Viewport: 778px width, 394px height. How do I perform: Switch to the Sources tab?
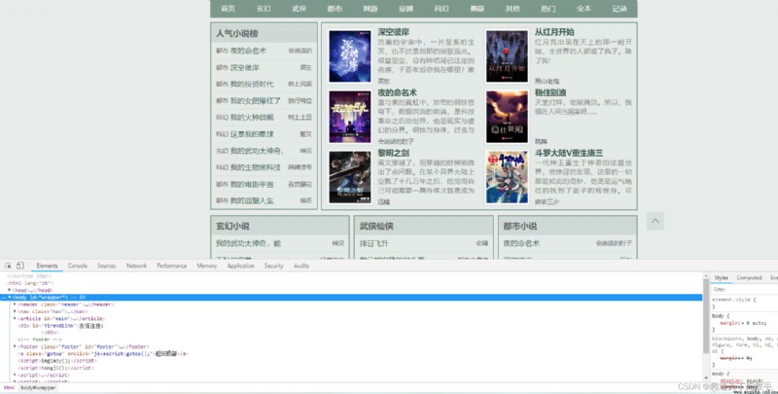pos(106,266)
